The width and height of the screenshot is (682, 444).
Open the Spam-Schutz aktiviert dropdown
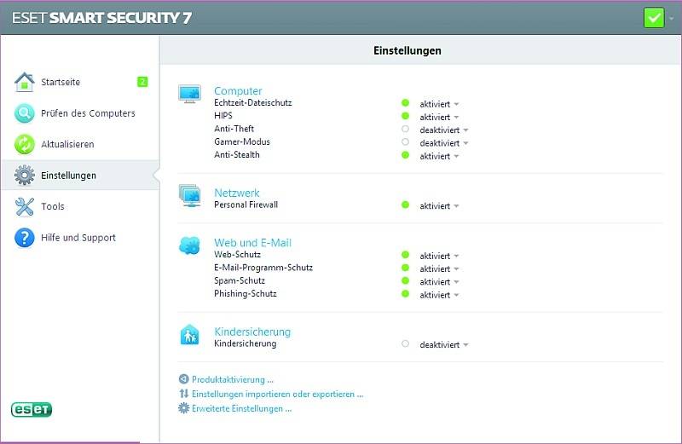tap(439, 282)
